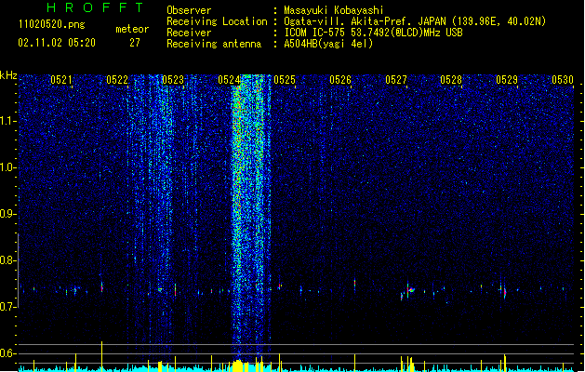Click the 1.1 kHz axis tick label
The image size is (585, 372).
pyautogui.click(x=7, y=121)
